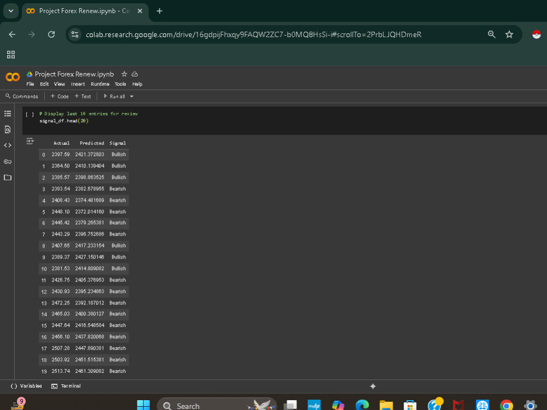Select the actual value 2507.28

[x=61, y=348]
